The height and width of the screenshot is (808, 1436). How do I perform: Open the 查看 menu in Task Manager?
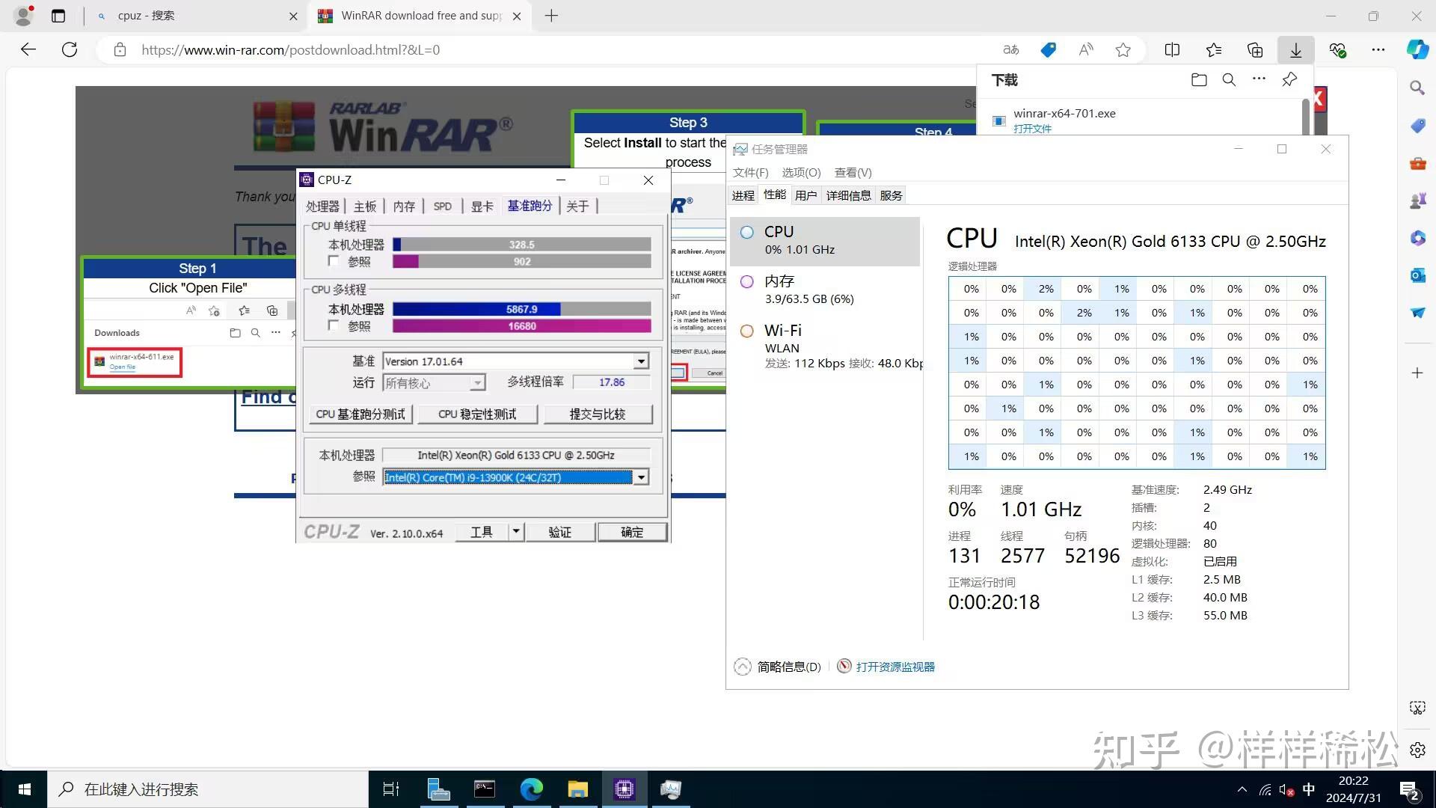(852, 172)
